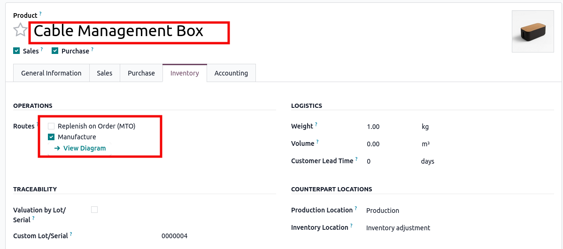Viewport: 563px width, 249px height.
Task: Click the help tooltip next to Weight
Action: pyautogui.click(x=316, y=125)
